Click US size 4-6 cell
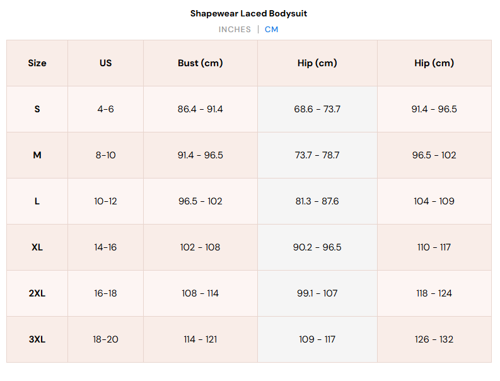Screen dimensions: 500x381 (x=105, y=109)
